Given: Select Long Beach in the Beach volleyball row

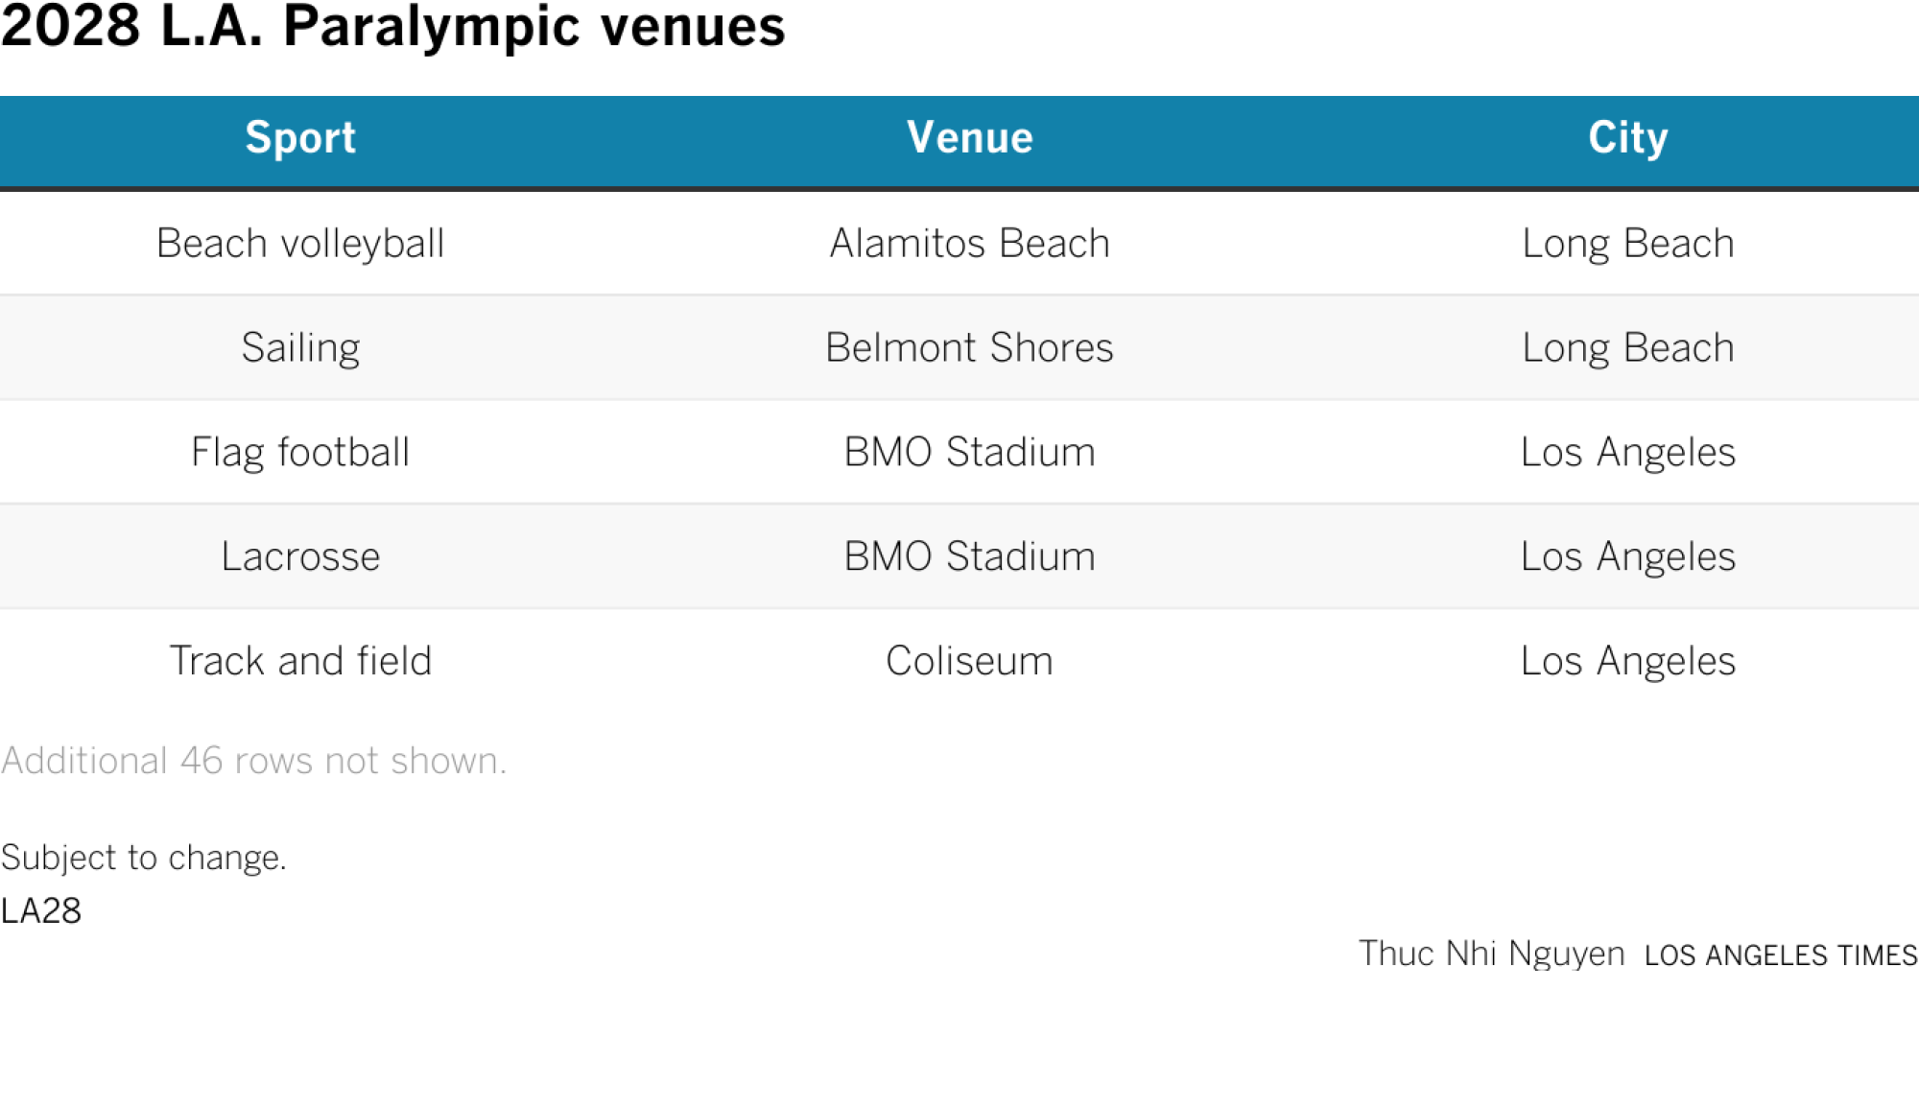Looking at the screenshot, I should (x=1627, y=244).
